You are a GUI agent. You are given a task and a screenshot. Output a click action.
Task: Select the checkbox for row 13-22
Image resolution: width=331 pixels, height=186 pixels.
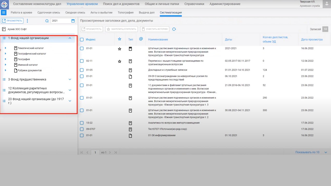[82, 123]
